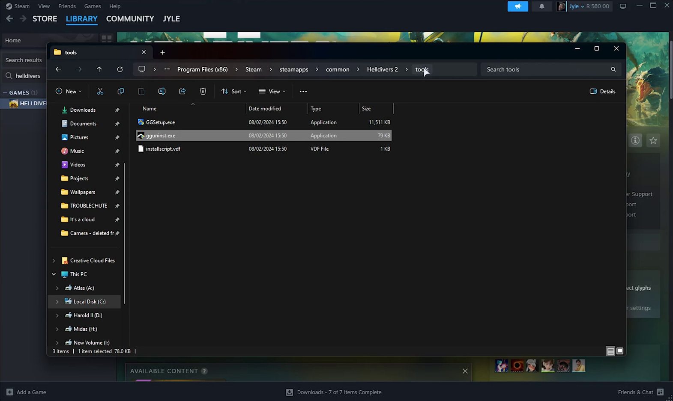673x401 pixels.
Task: Go up one folder level arrow
Action: click(99, 69)
